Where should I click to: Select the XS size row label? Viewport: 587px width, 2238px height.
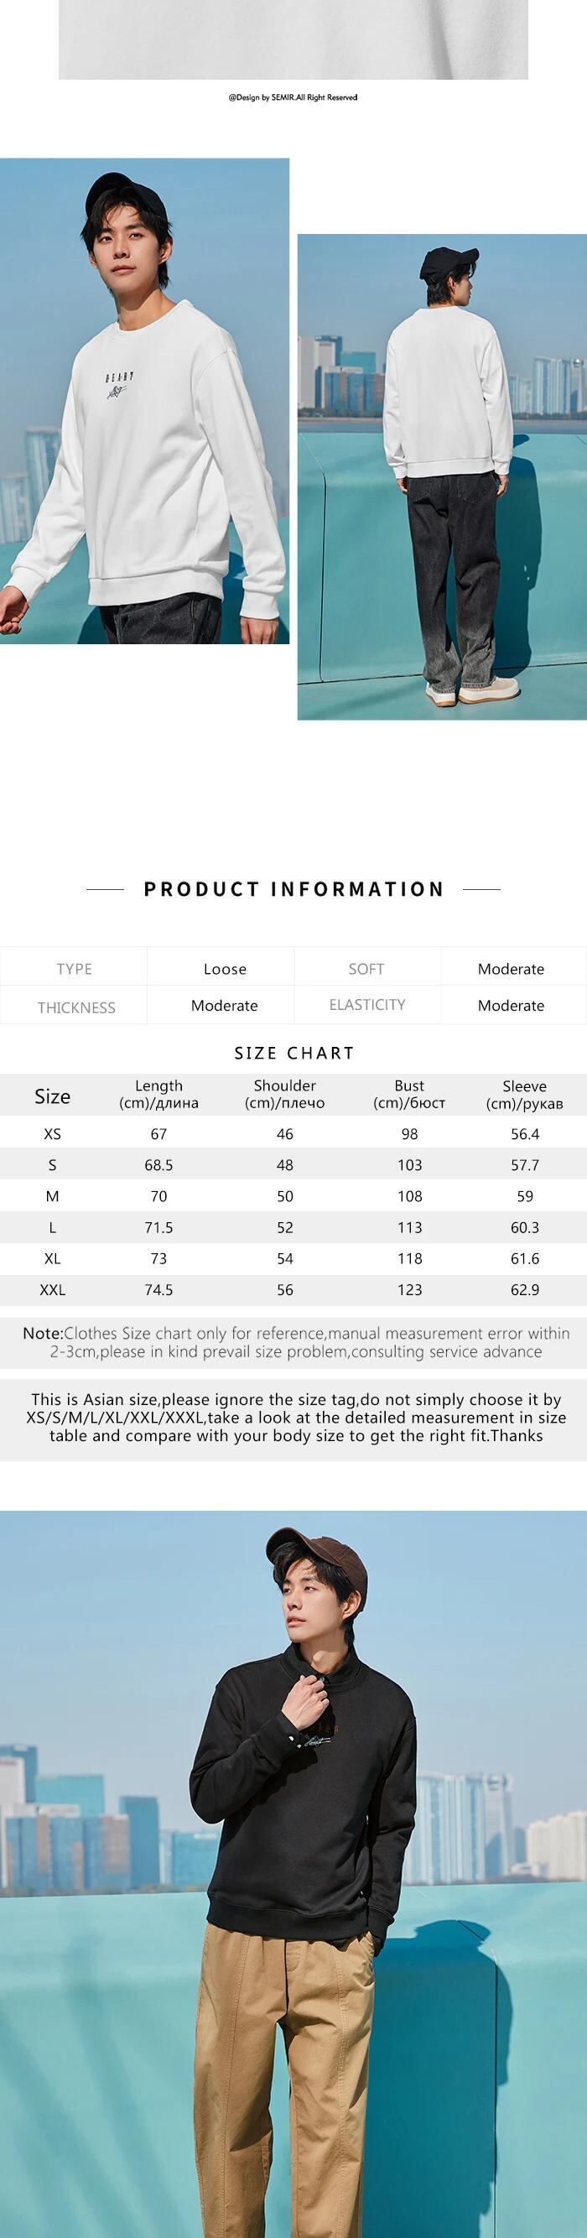52,1134
